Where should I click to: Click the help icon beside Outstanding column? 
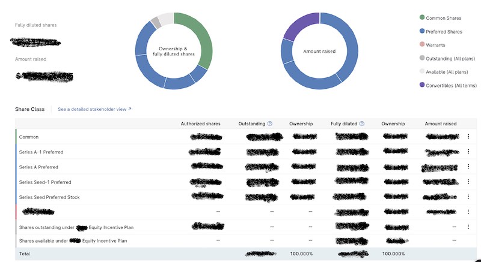tap(270, 124)
